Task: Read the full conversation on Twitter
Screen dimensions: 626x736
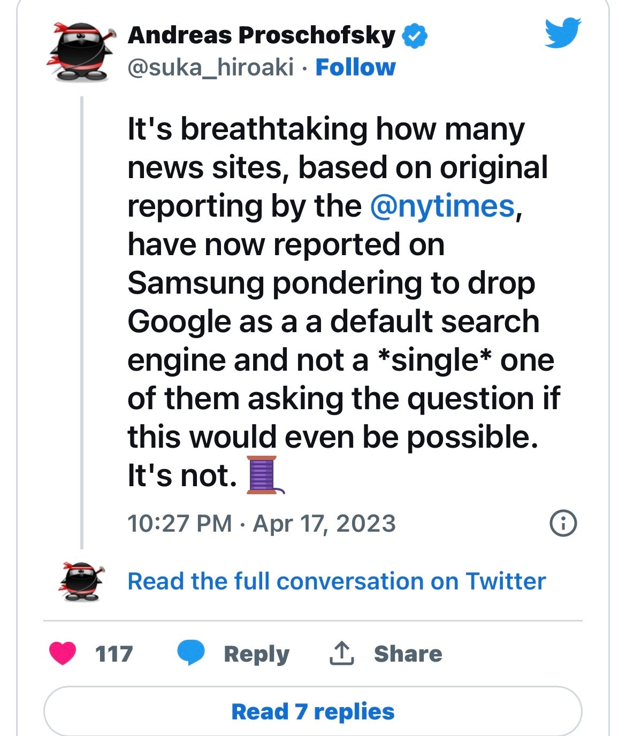Action: click(337, 581)
